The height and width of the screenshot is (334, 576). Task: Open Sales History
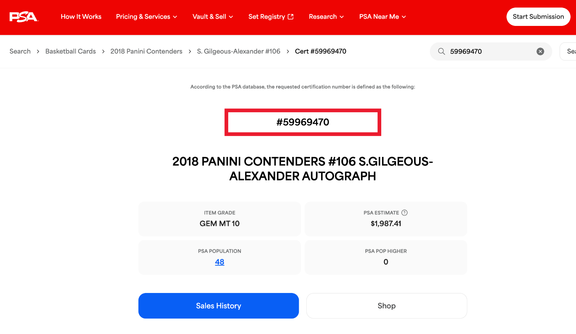tap(219, 306)
